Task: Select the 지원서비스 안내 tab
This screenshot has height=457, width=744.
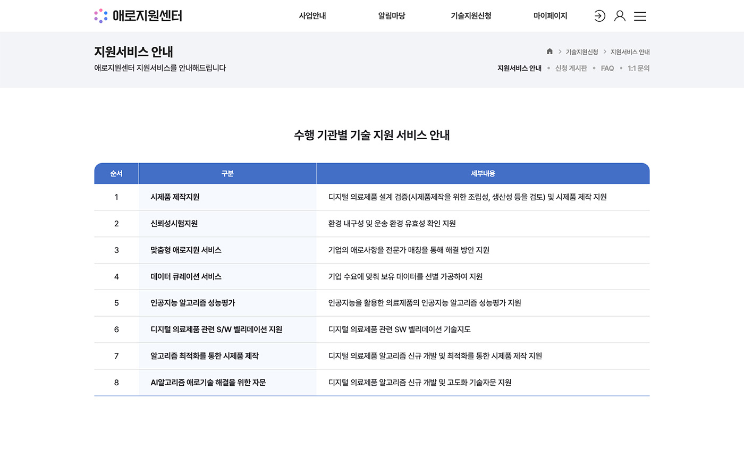Action: (x=519, y=68)
